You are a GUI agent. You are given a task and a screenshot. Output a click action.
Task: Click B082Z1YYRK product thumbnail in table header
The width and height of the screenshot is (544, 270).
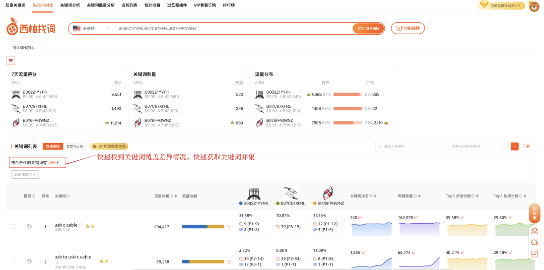click(253, 193)
